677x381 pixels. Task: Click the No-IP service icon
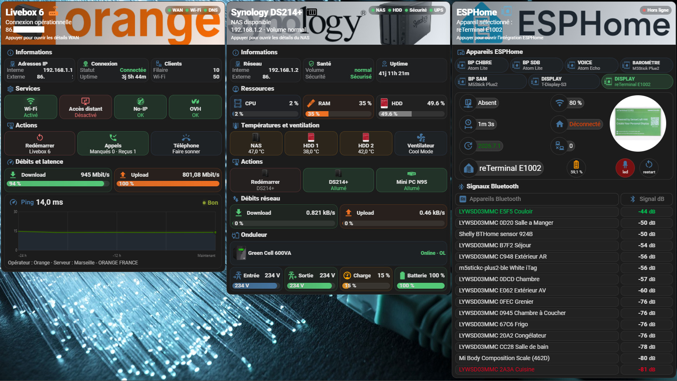click(x=140, y=102)
